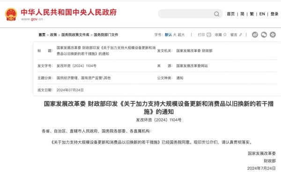
Task: Click the pencil icon next to 留言
Action: click(241, 35)
